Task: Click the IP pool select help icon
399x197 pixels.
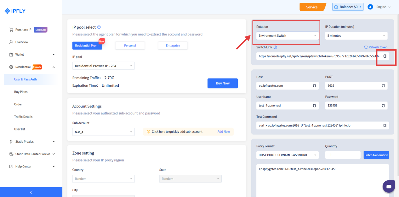Action: click(99, 27)
